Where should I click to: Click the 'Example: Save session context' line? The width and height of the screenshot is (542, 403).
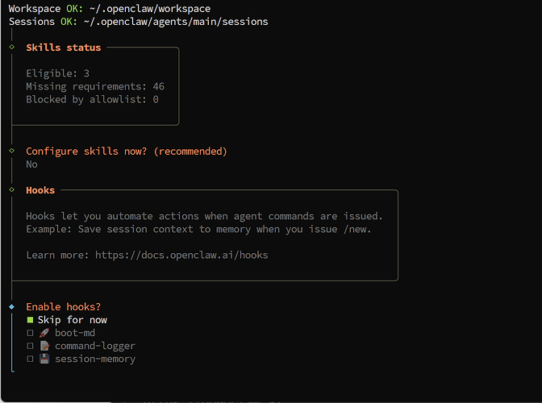click(198, 229)
